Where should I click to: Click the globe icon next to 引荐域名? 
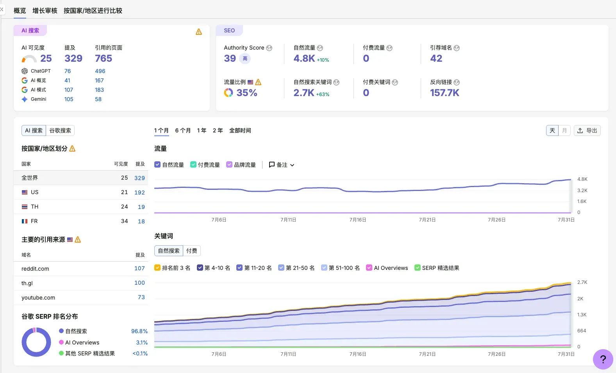point(457,48)
